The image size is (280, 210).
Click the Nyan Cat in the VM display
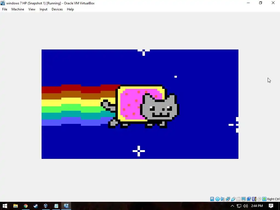(x=140, y=106)
